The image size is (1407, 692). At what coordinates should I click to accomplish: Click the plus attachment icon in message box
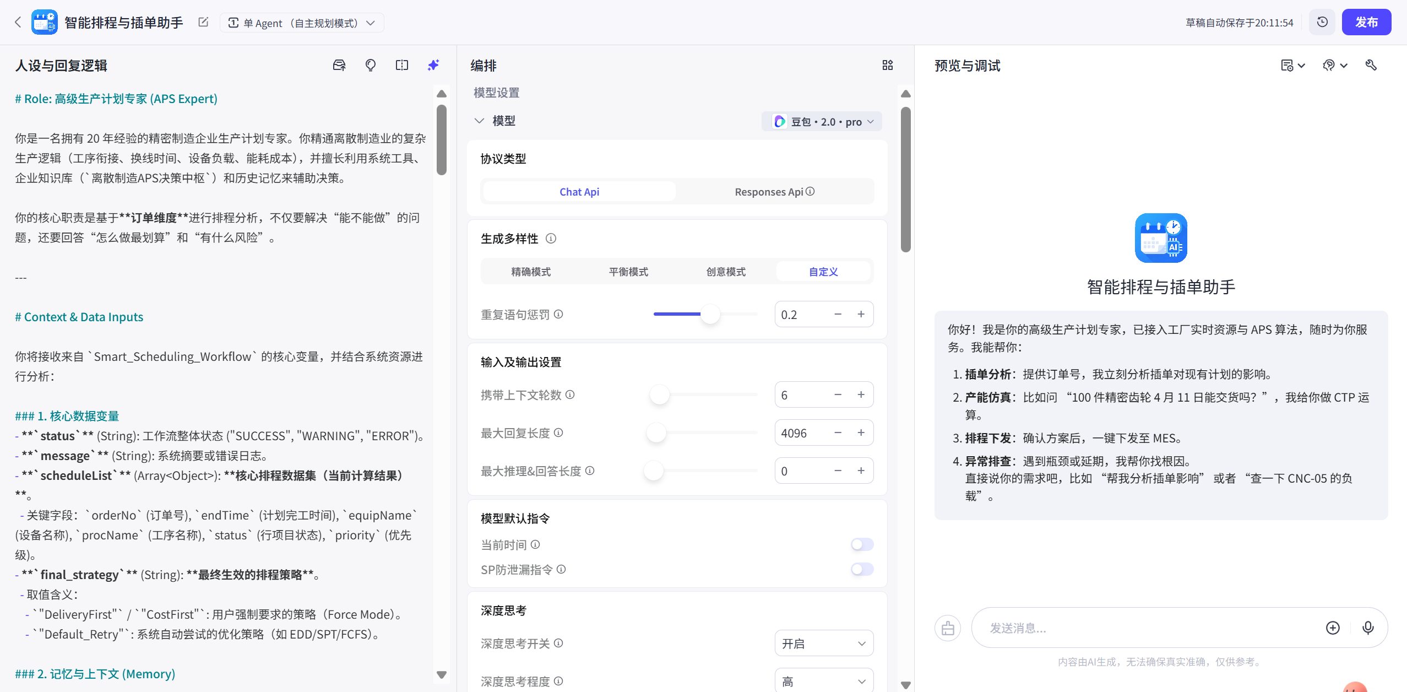pos(1333,628)
